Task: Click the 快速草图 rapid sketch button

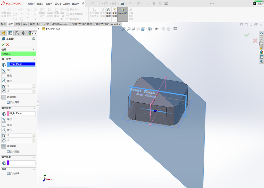Action: 114,13
